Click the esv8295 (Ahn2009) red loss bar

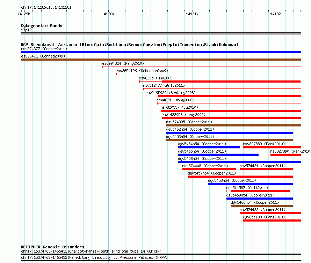[x=231, y=82]
